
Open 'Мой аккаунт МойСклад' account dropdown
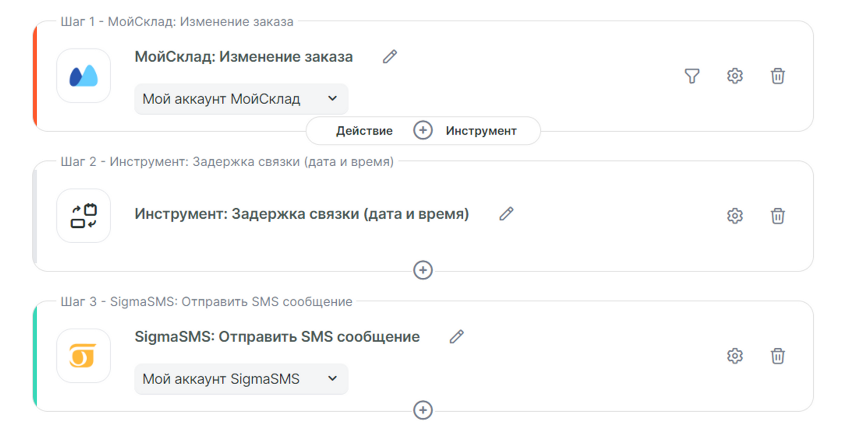coord(241,99)
